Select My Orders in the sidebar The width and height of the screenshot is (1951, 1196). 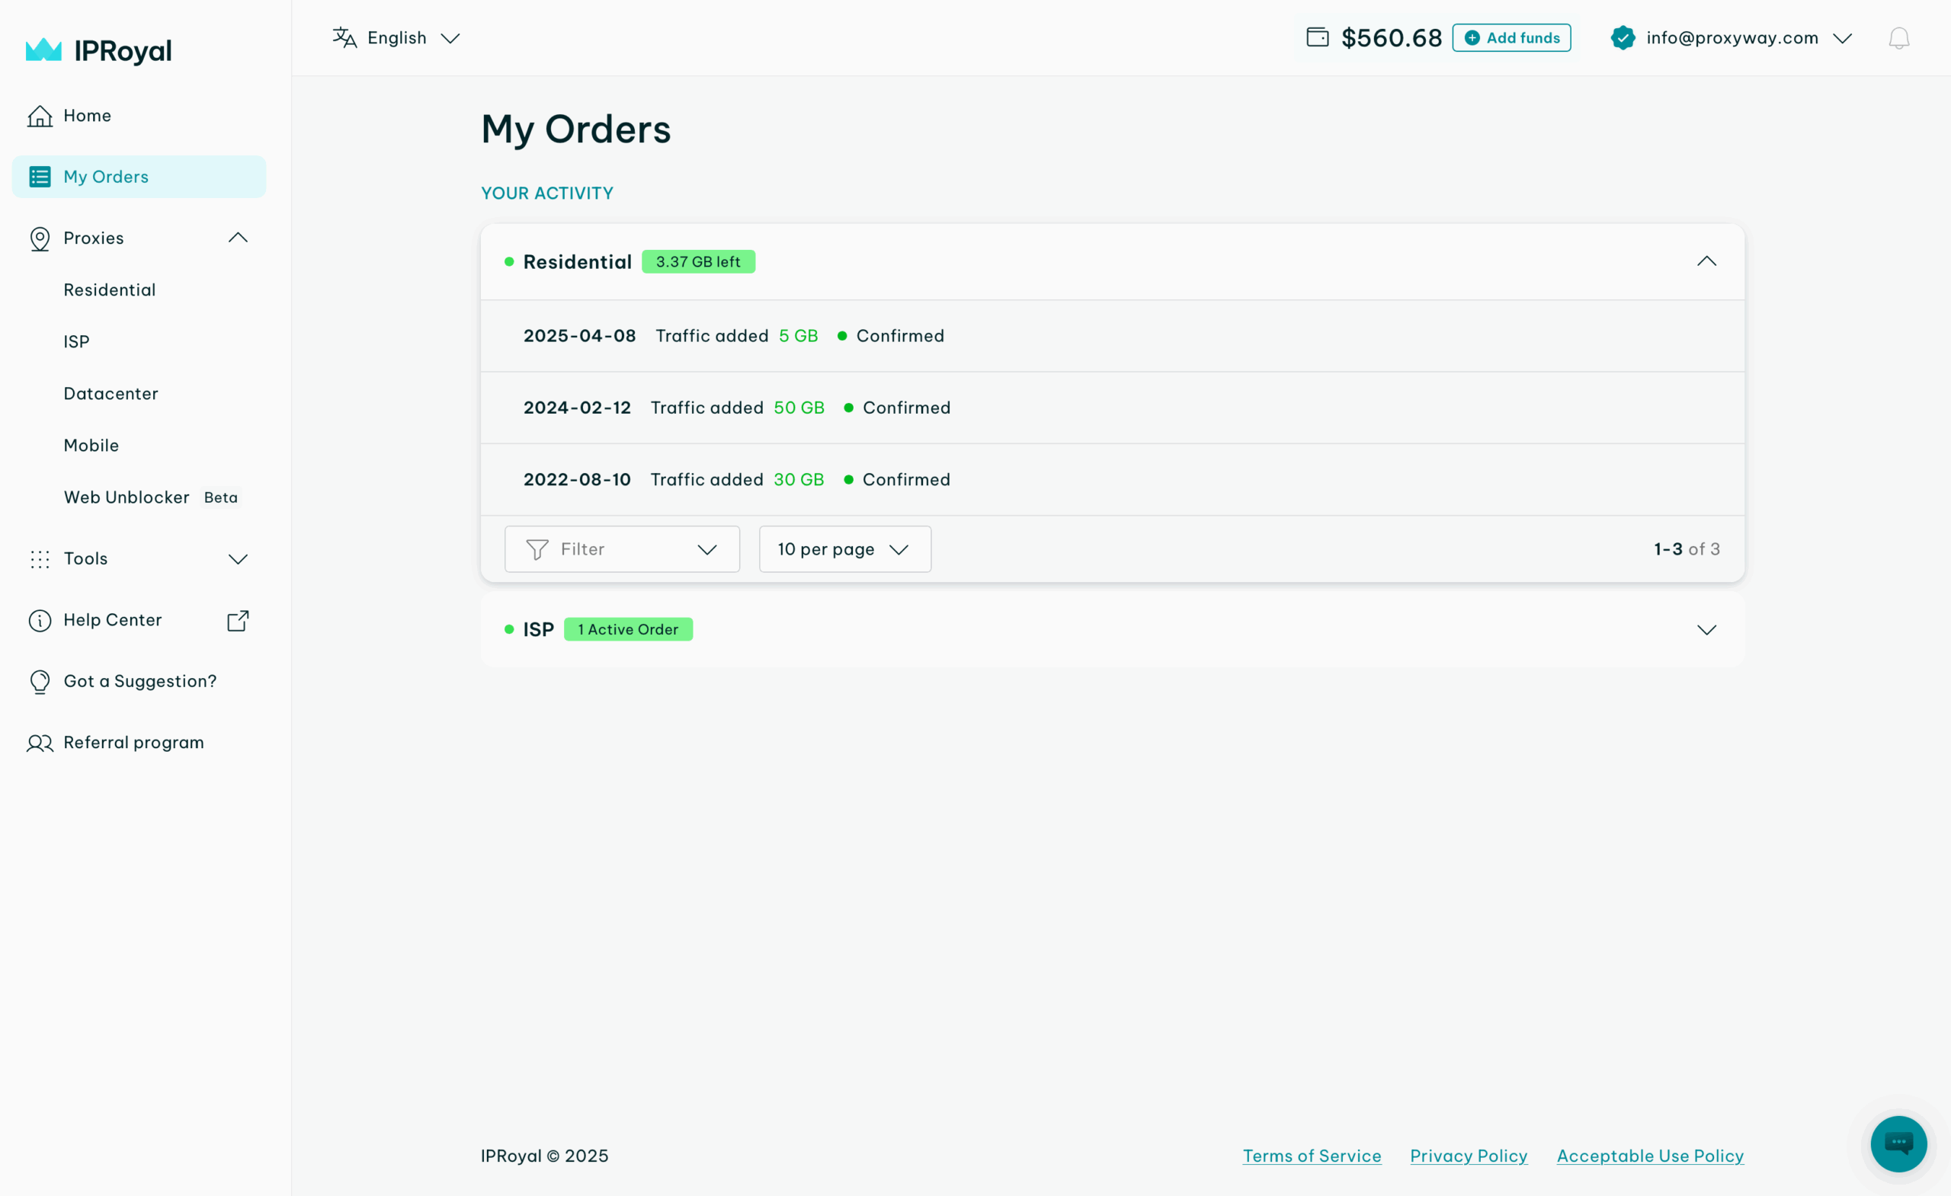pos(139,177)
